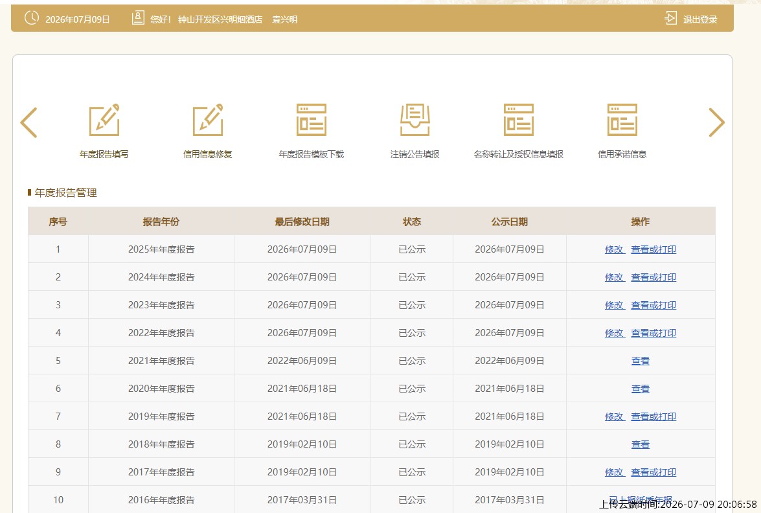Image resolution: width=761 pixels, height=513 pixels.
Task: Click the logout icon beside 退出登录
Action: (x=670, y=18)
